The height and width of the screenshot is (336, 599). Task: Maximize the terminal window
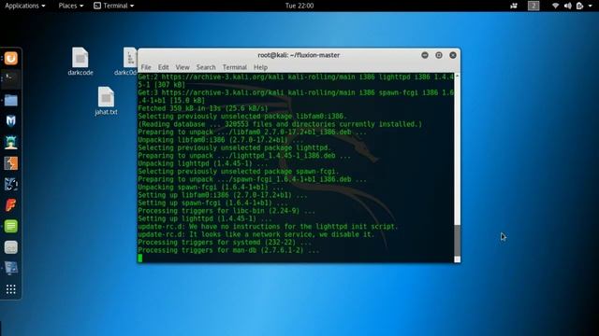tap(439, 55)
